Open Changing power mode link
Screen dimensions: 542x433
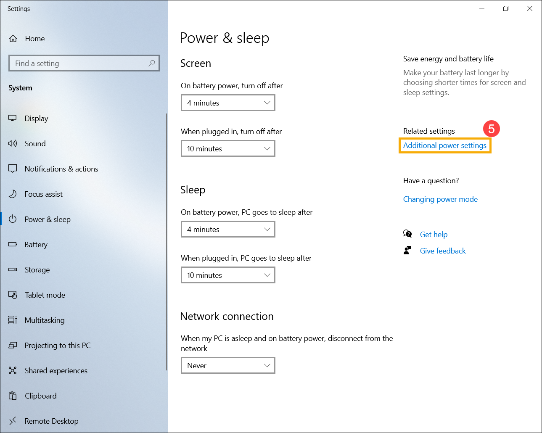(x=440, y=199)
